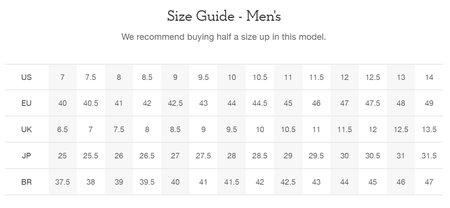Select EU size 42.5 cell
The width and height of the screenshot is (450, 208).
[175, 103]
